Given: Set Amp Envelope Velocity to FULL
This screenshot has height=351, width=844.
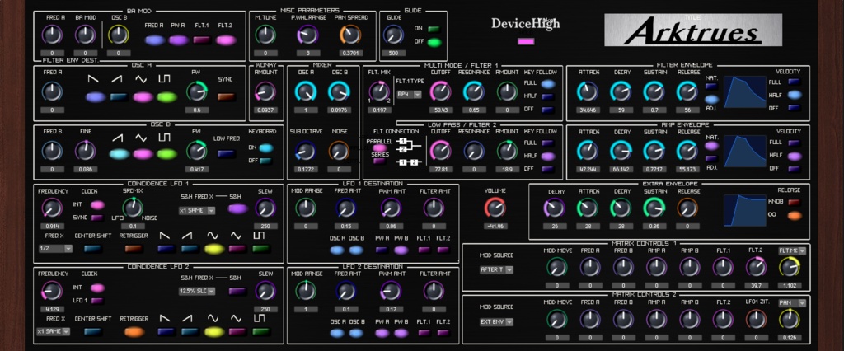Looking at the screenshot, I should (x=794, y=143).
